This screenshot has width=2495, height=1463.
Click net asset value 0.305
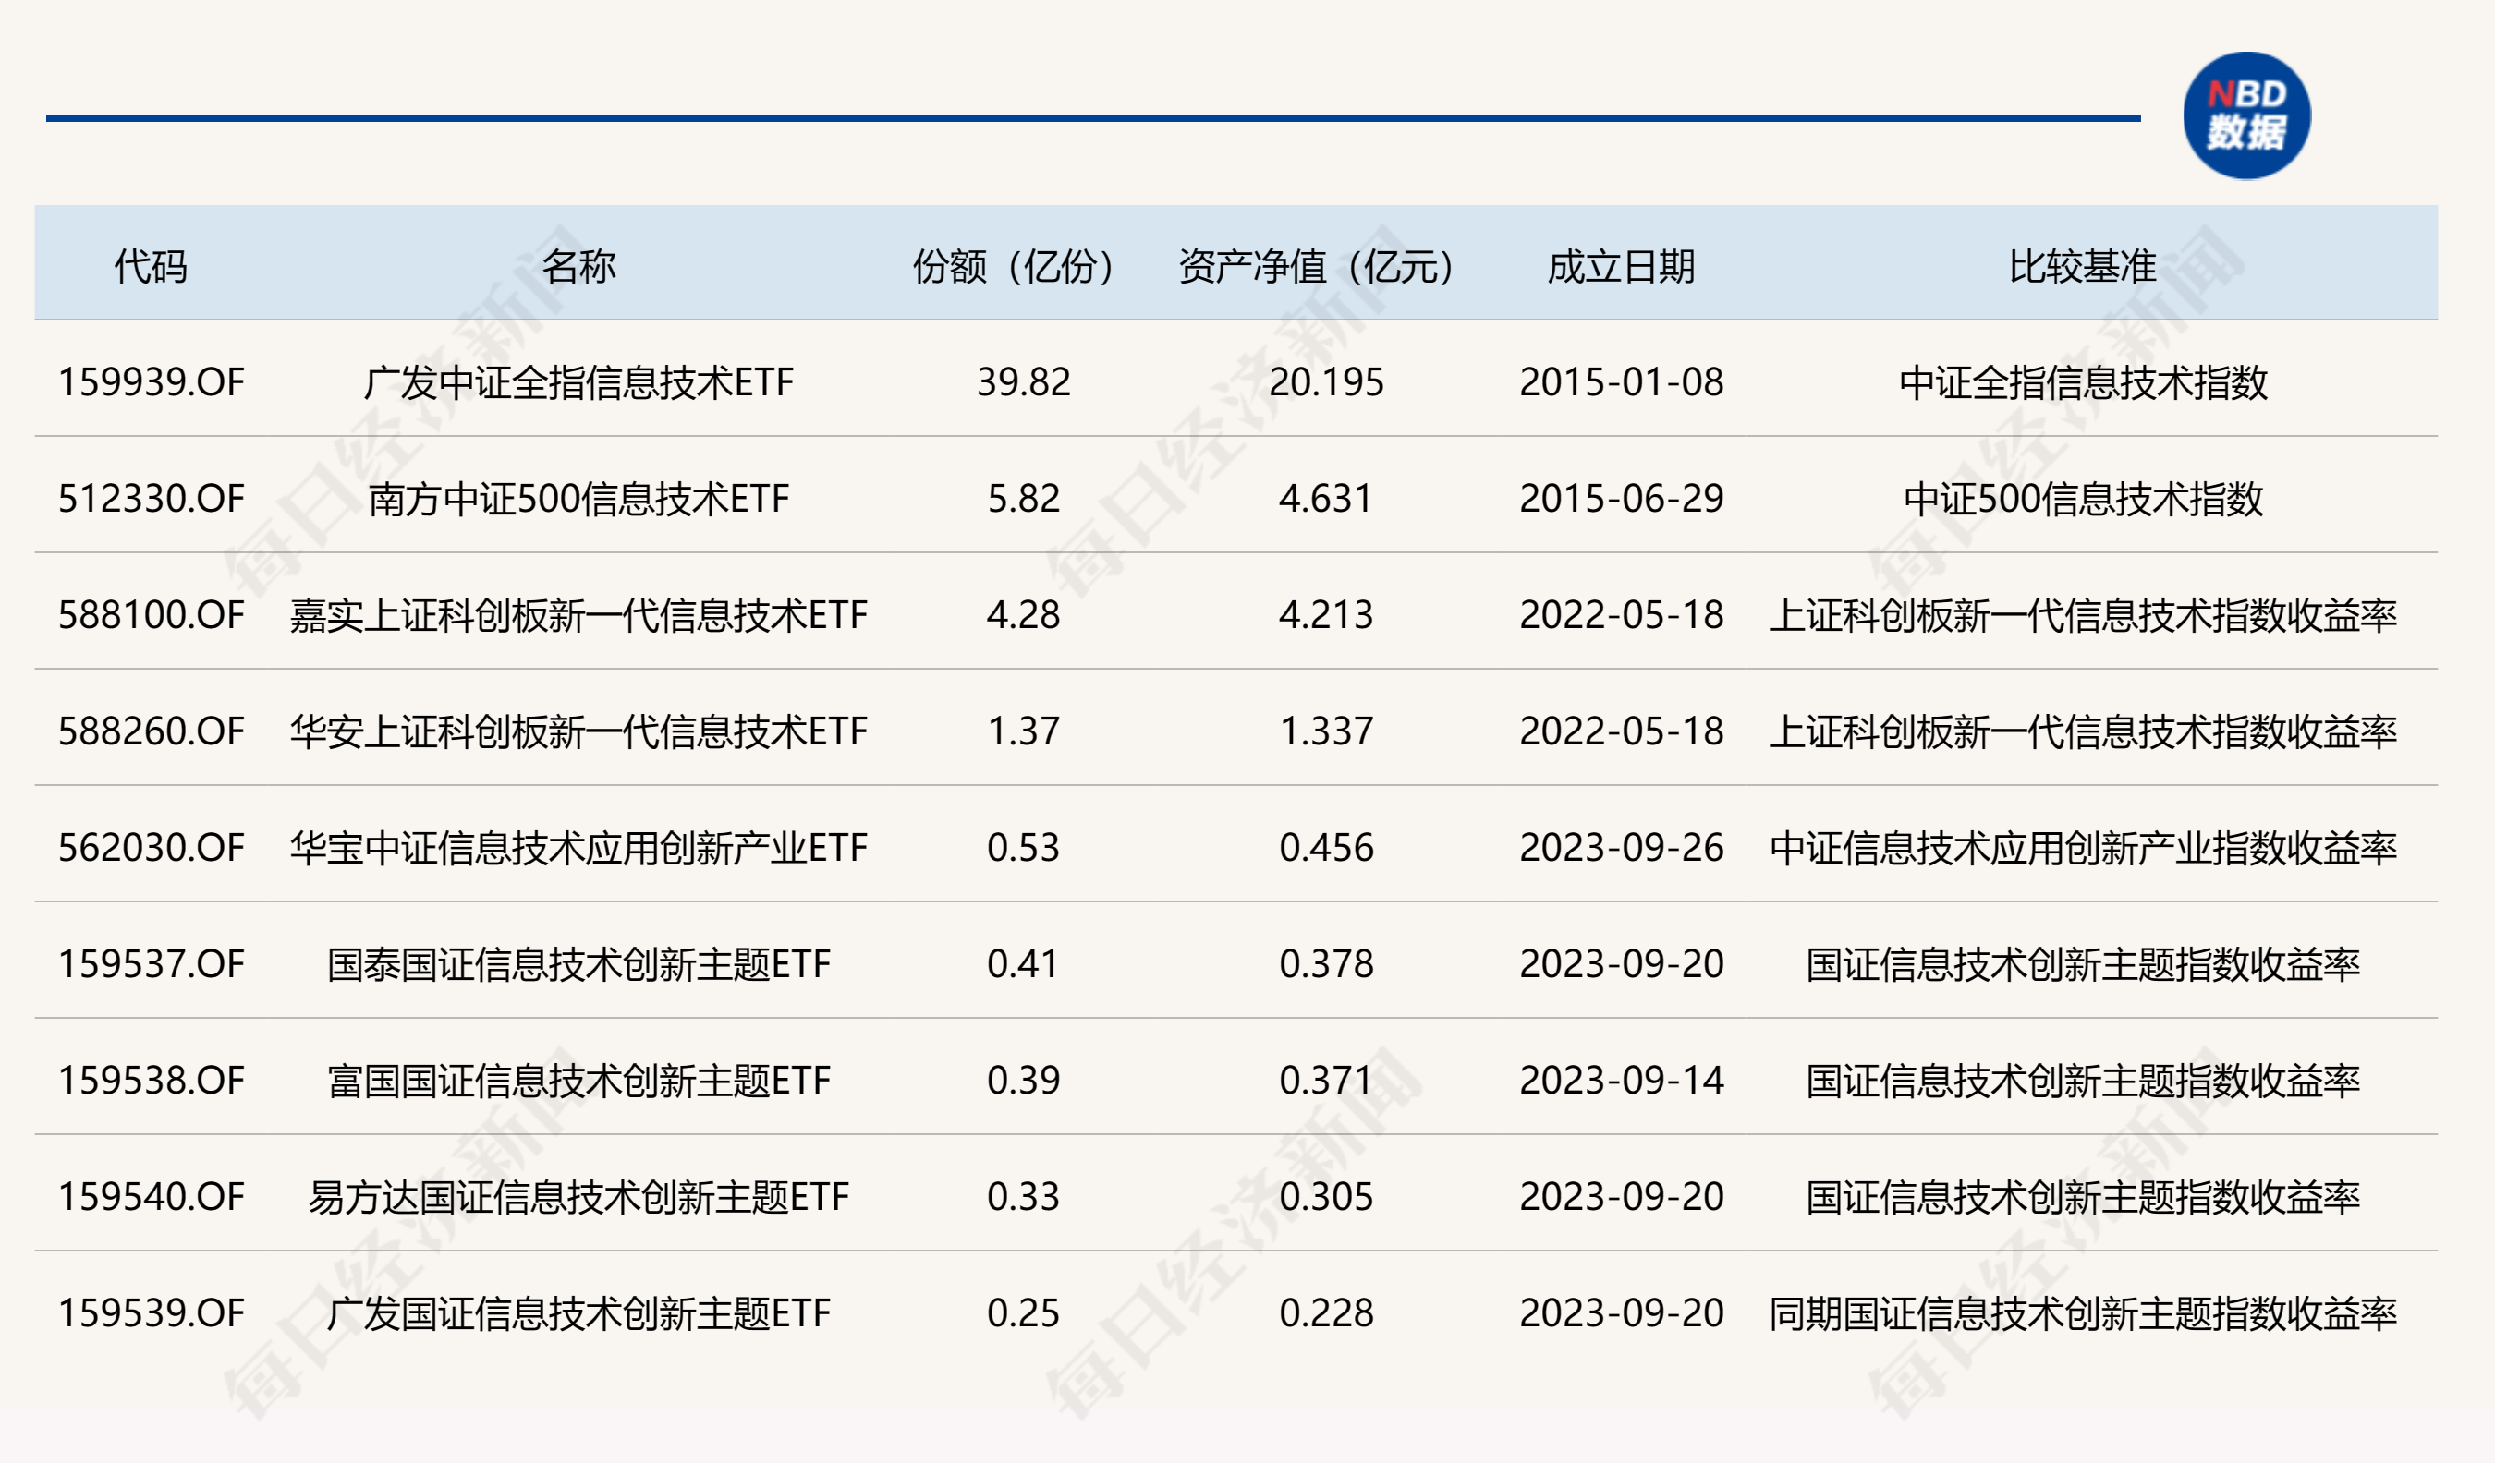pos(1326,1196)
